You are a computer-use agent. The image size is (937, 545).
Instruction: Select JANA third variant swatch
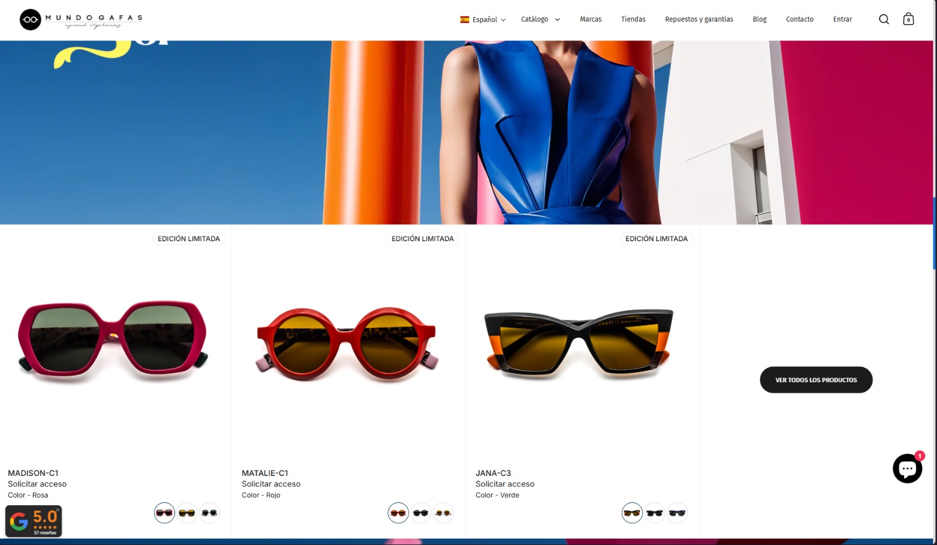pos(677,513)
